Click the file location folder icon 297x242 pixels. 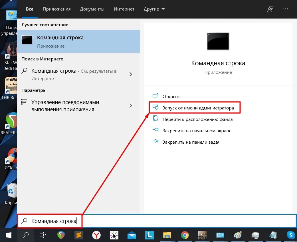tap(155, 119)
